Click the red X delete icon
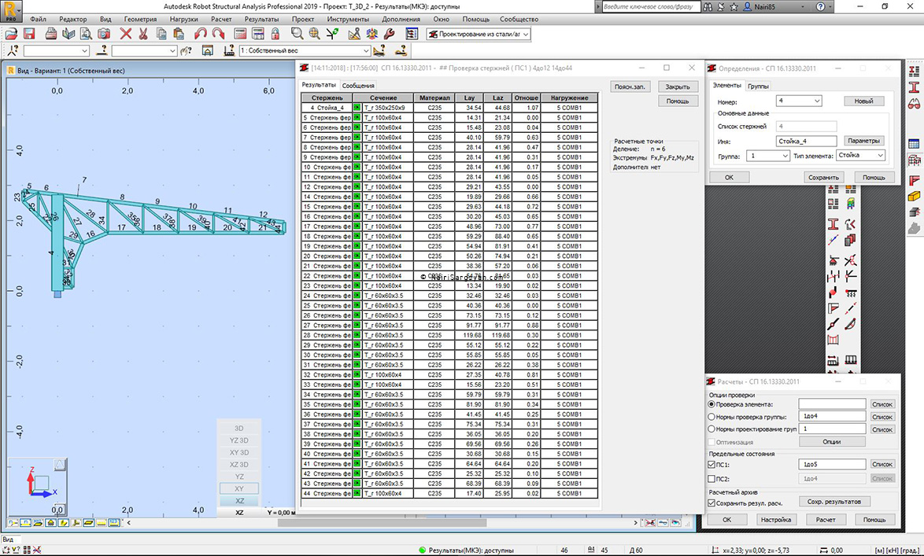This screenshot has height=556, width=924. tap(125, 34)
